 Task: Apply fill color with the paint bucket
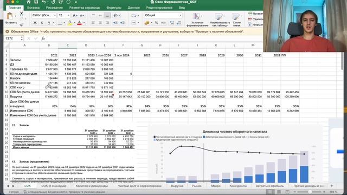pos(70,23)
